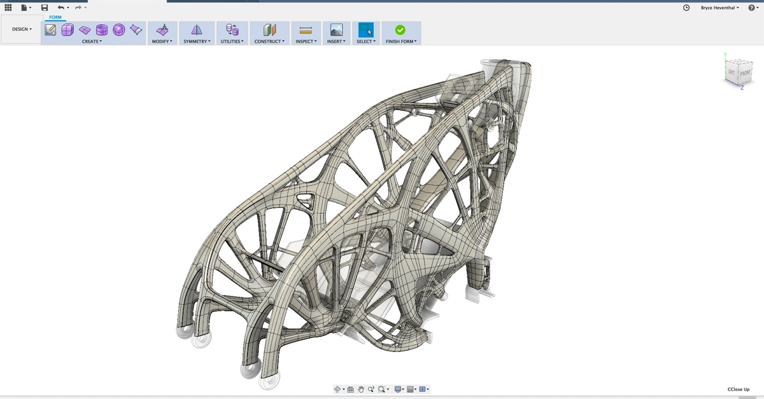The width and height of the screenshot is (764, 399).
Task: Expand the Create menu dropdown
Action: 92,41
